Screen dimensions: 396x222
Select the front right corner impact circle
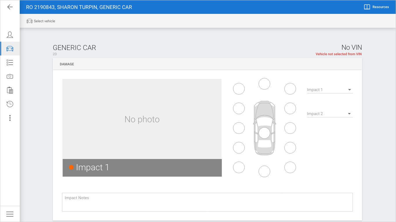(290, 89)
